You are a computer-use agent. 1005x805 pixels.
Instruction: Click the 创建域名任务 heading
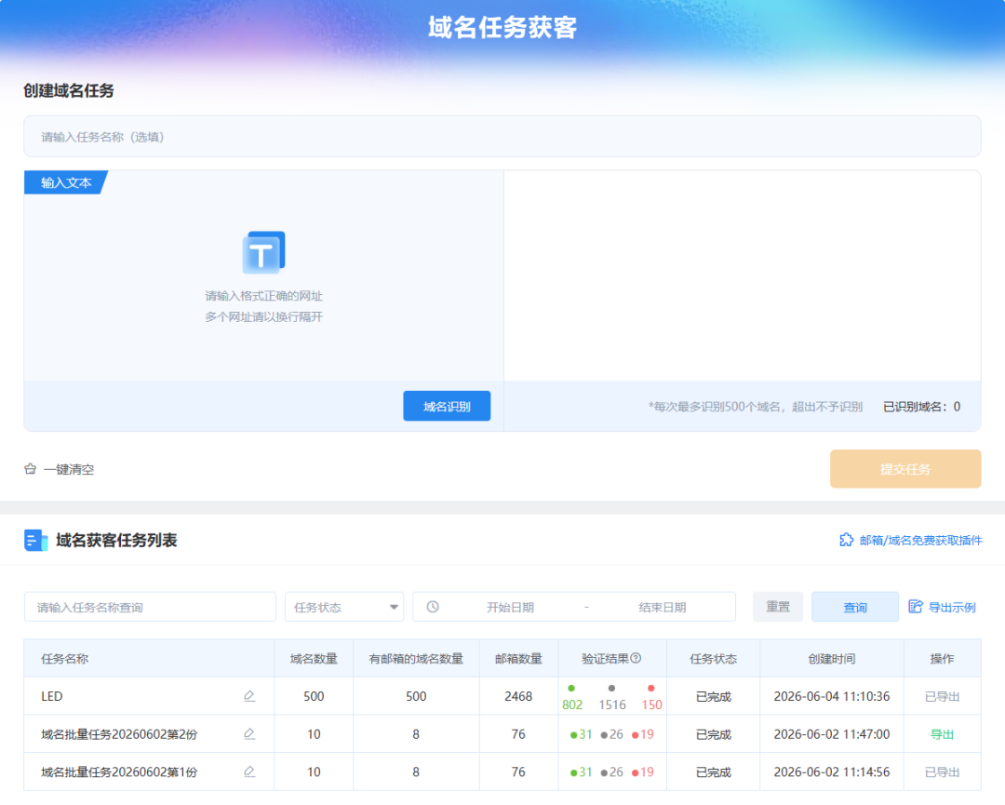click(69, 90)
